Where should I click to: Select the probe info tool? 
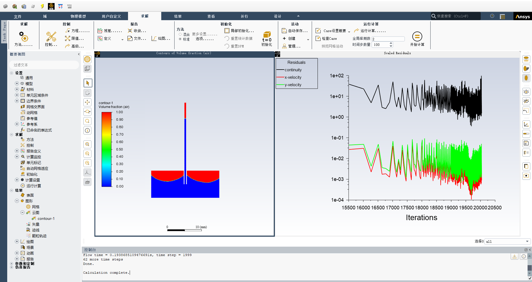pyautogui.click(x=87, y=130)
